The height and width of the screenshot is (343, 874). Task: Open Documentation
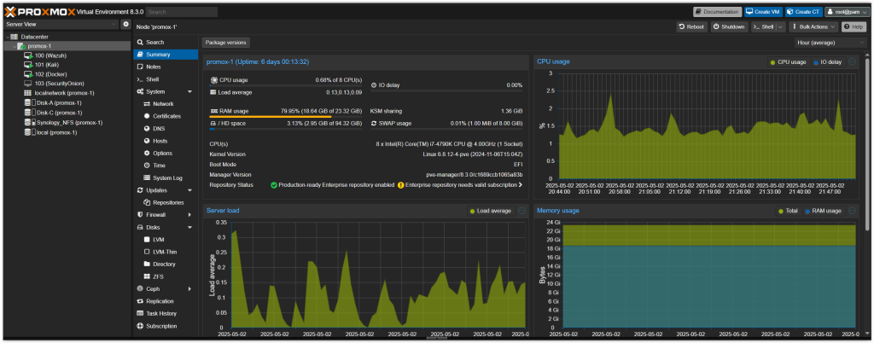tap(717, 12)
